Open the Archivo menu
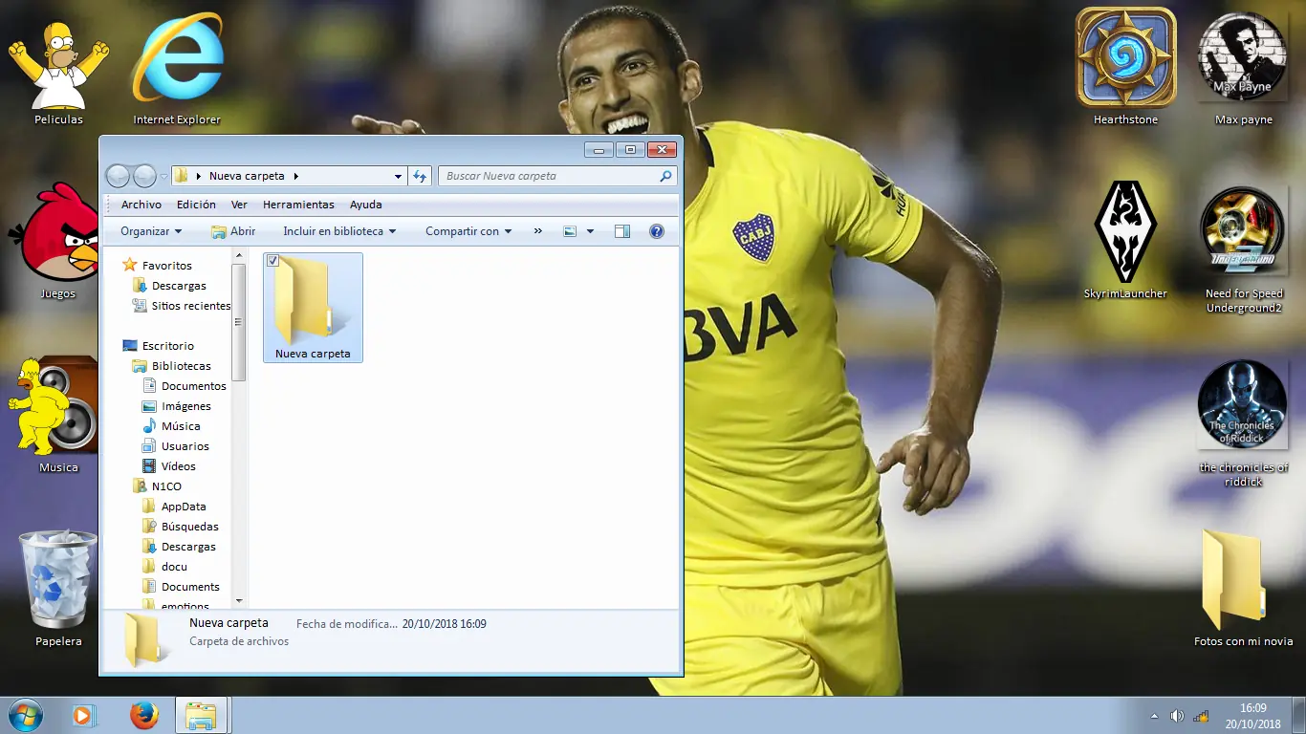Image resolution: width=1306 pixels, height=734 pixels. click(x=141, y=205)
